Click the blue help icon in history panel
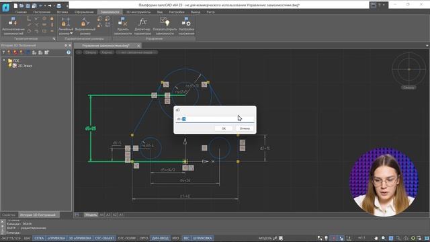 [69, 52]
